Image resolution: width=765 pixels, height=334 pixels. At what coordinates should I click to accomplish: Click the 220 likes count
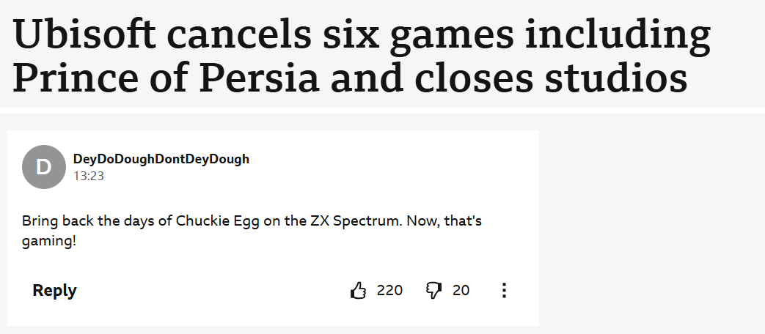pyautogui.click(x=389, y=291)
